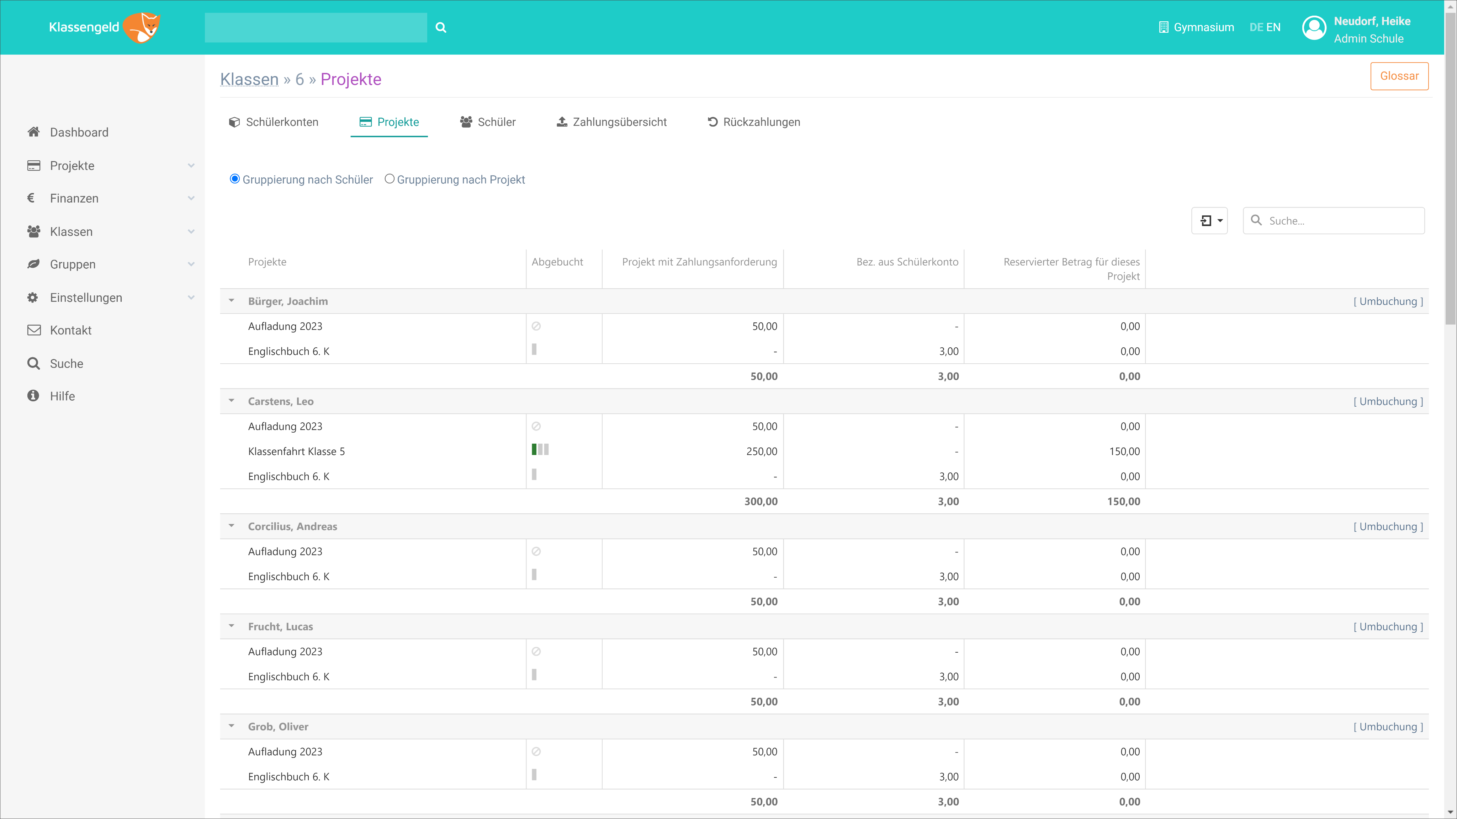Click the Schüler group icon in tabs

(466, 122)
